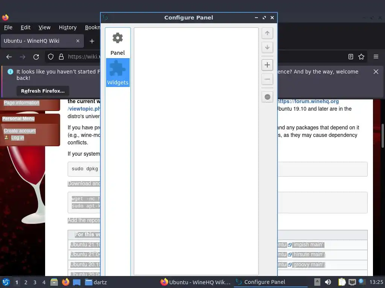
Task: Open the dartz folder task in the taskbar
Action: 96,282
